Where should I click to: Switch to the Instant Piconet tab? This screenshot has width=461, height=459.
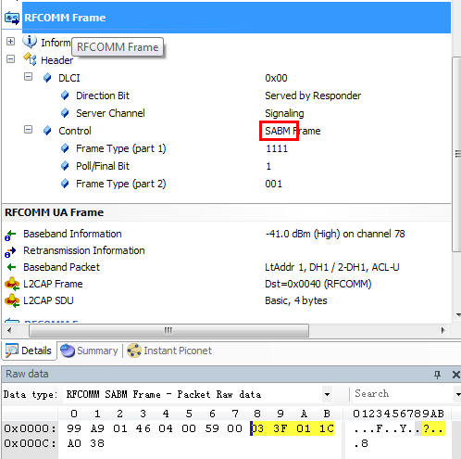point(169,351)
